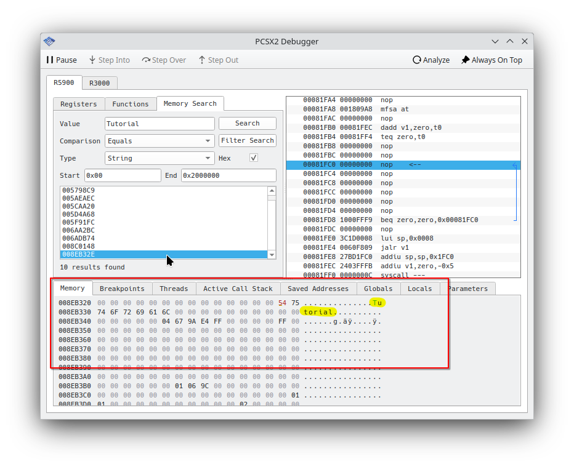Open the Functions tab
Image resolution: width=574 pixels, height=467 pixels.
(x=131, y=104)
